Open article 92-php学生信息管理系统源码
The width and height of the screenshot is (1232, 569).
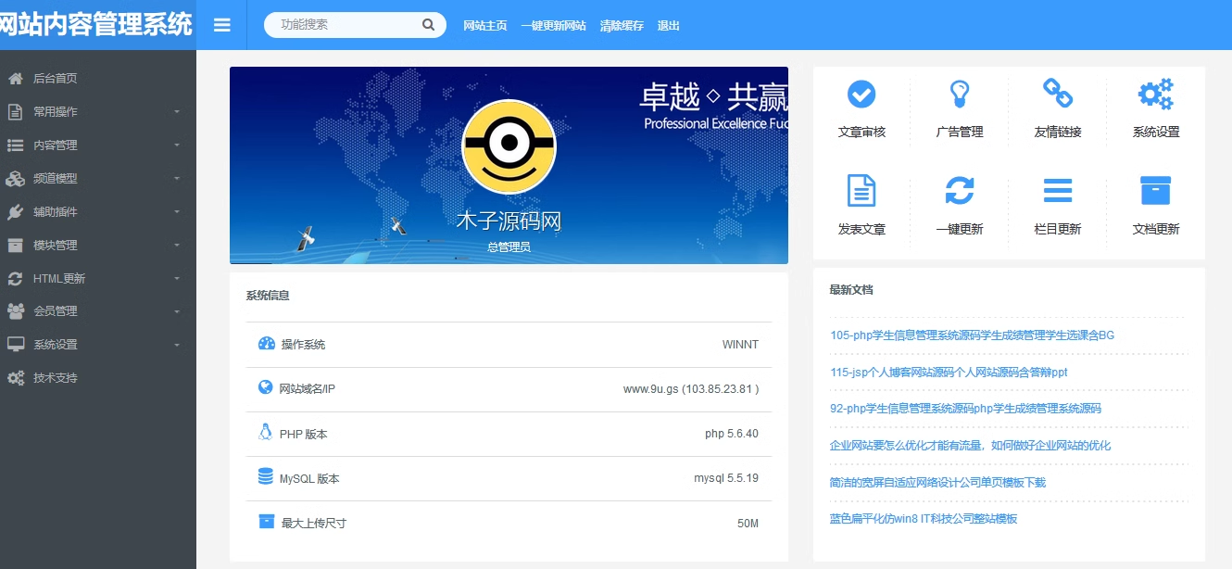965,409
